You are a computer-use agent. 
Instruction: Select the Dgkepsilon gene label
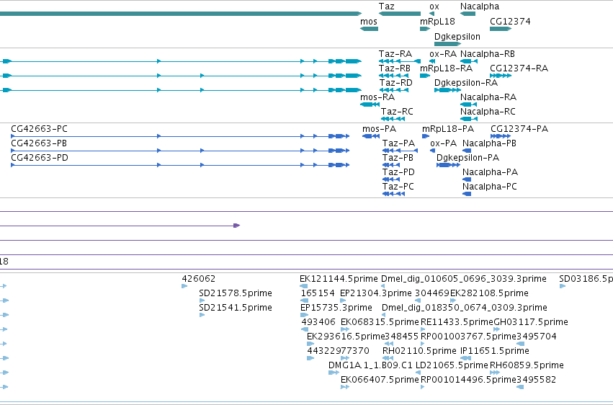[457, 36]
